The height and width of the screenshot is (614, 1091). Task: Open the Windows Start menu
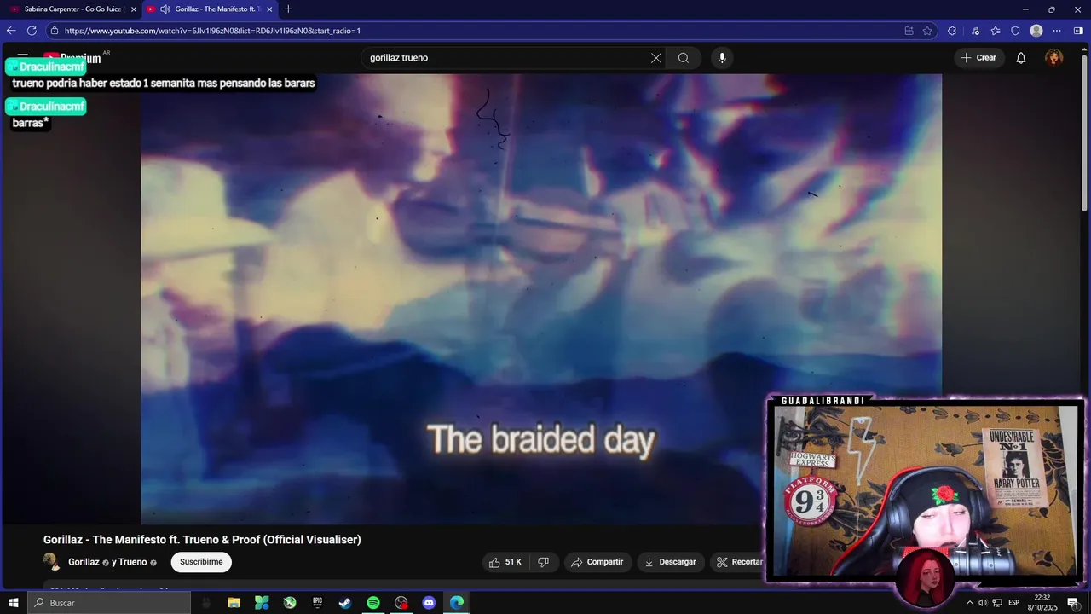13,603
